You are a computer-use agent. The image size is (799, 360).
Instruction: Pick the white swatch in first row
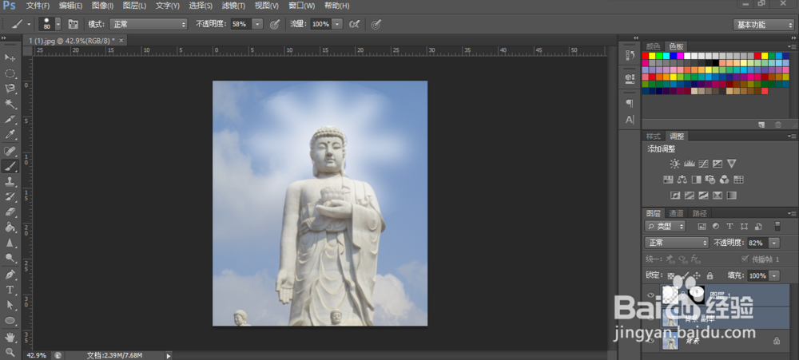[687, 56]
